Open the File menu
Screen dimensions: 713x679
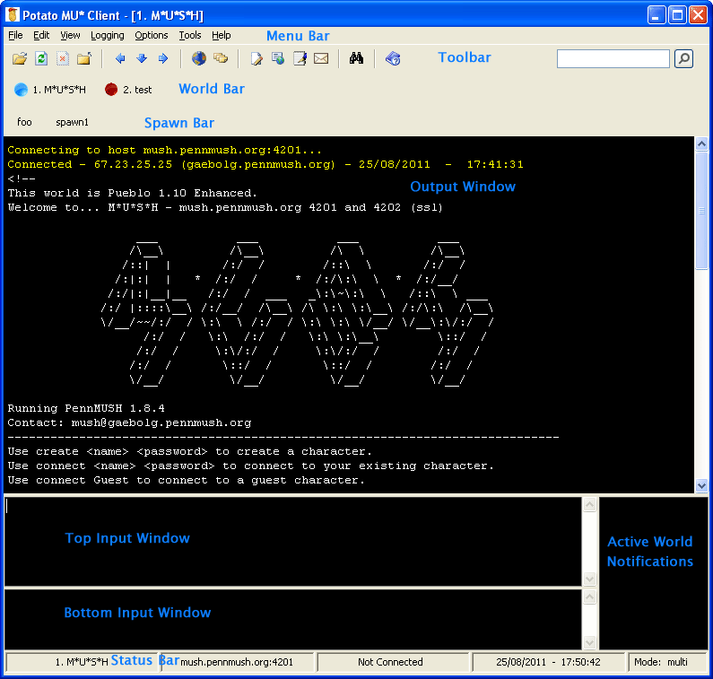pyautogui.click(x=15, y=35)
